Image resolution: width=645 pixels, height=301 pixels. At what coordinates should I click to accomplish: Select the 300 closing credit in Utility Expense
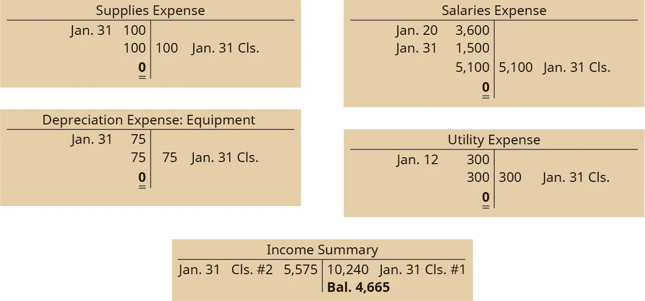pyautogui.click(x=510, y=177)
